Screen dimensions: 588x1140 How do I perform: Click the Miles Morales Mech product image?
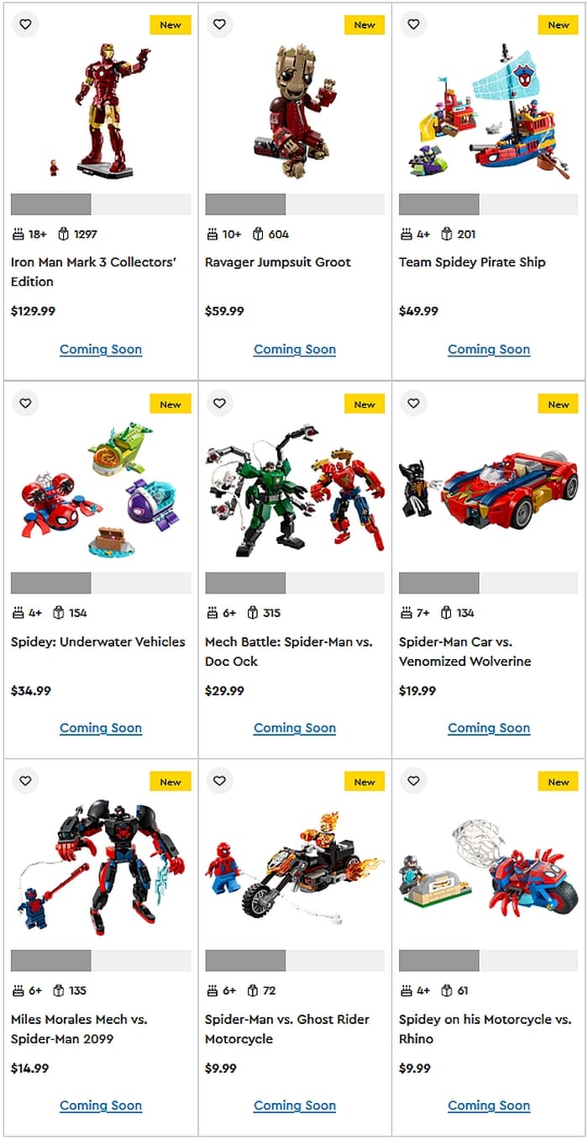pos(101,866)
